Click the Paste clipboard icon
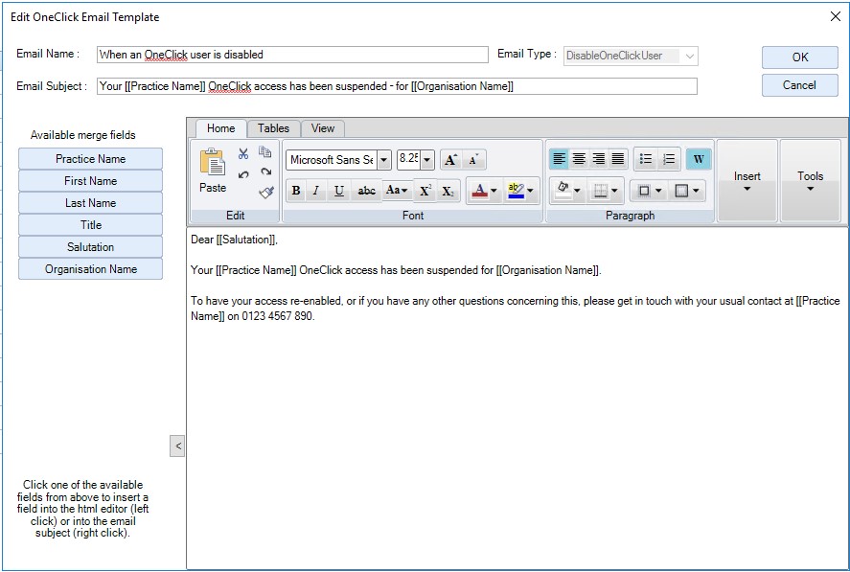This screenshot has height=572, width=850. tap(213, 162)
